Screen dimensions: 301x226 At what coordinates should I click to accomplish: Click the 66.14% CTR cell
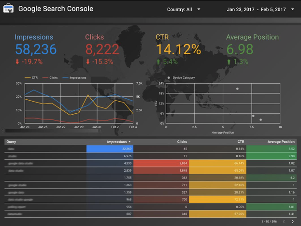(x=217, y=163)
